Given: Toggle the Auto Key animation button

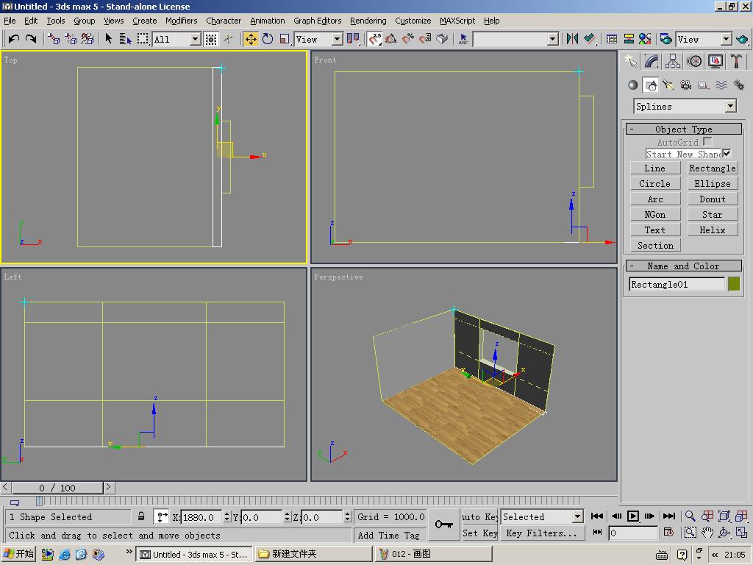Looking at the screenshot, I should 480,516.
